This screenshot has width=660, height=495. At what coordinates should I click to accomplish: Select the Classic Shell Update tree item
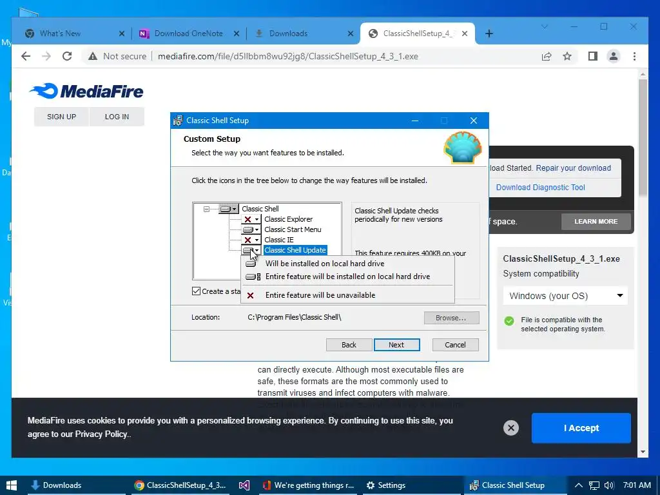(295, 250)
